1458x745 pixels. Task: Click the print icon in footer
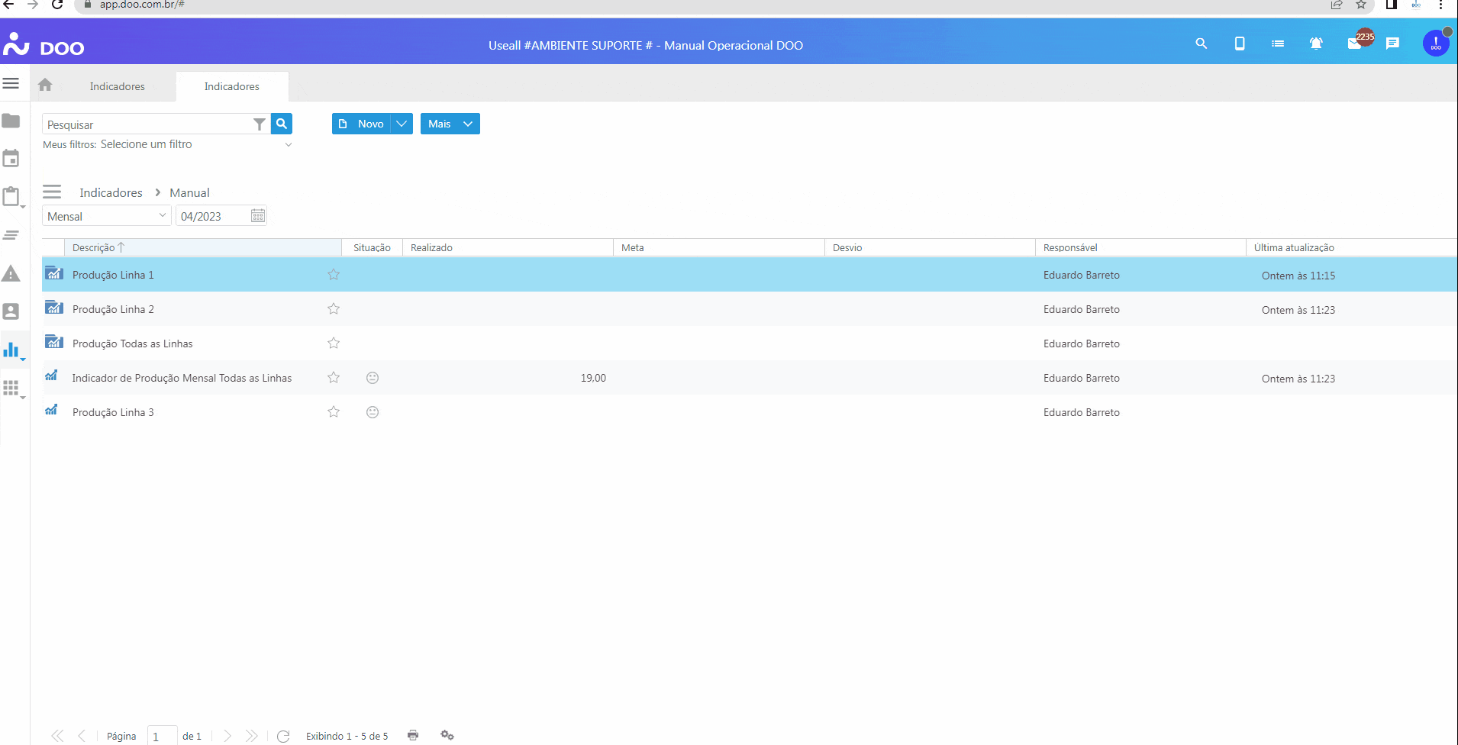(x=413, y=735)
